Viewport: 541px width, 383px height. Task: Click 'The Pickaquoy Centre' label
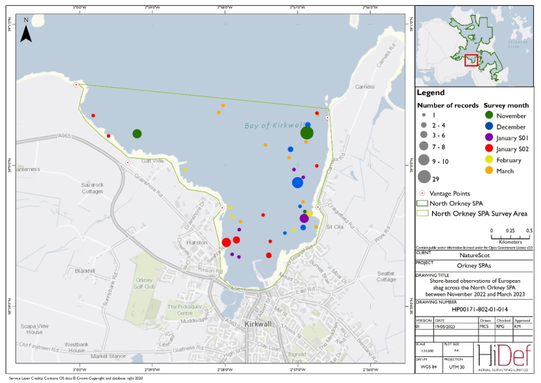(184, 310)
